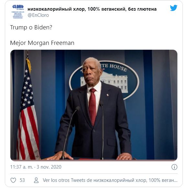
Task: Click the left microphone in the photo
Action: pos(70,132)
